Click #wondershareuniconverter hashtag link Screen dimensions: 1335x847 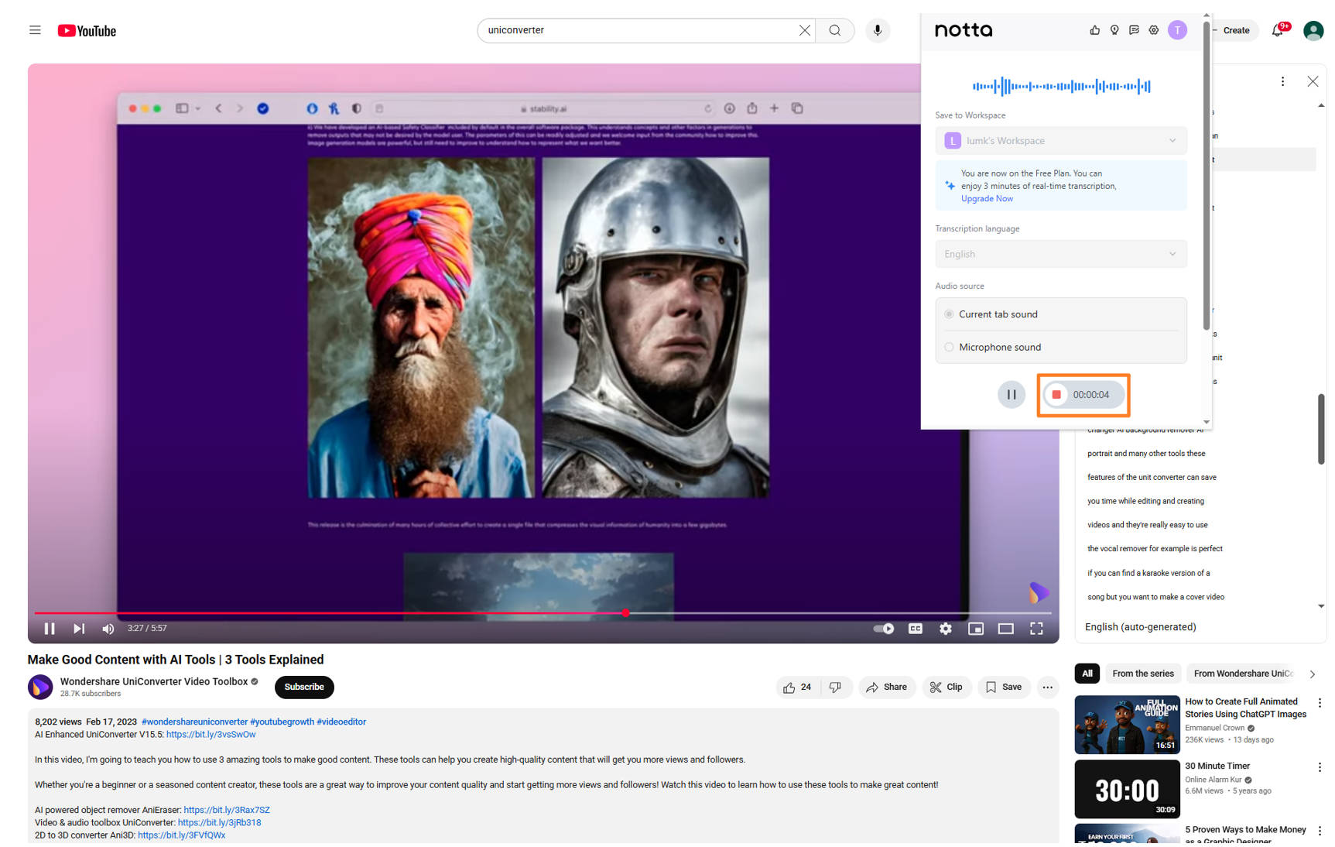click(x=194, y=722)
